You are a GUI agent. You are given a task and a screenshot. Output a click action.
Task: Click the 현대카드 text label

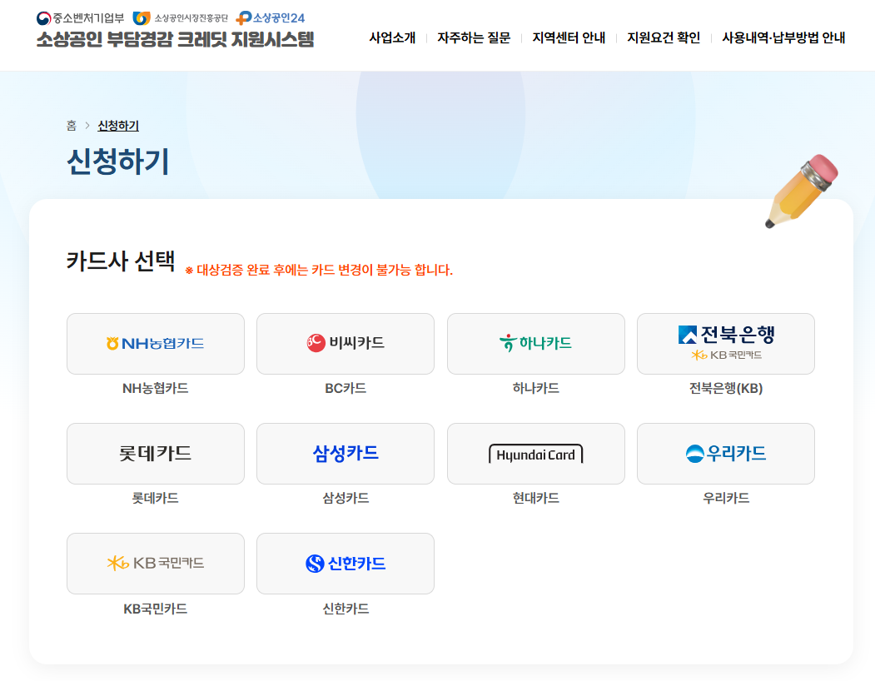535,498
